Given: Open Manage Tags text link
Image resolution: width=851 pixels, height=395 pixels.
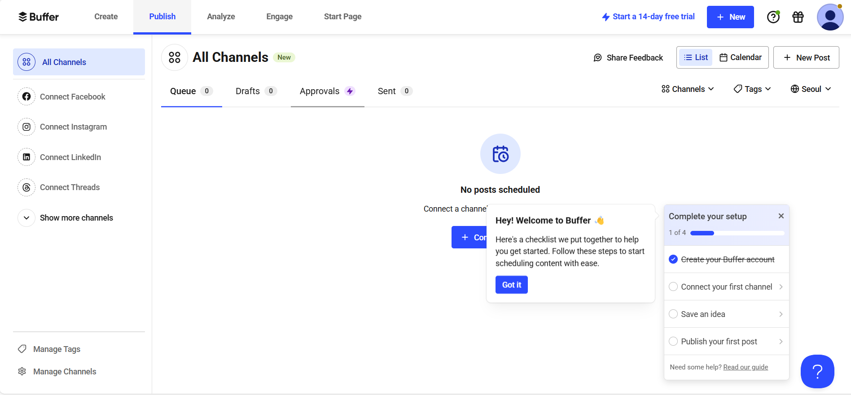Looking at the screenshot, I should [57, 349].
